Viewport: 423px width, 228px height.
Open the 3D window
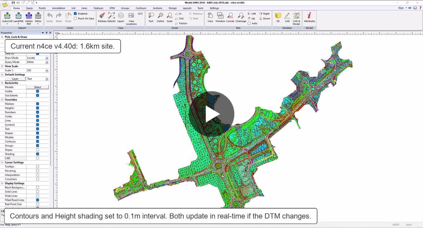coord(278,17)
